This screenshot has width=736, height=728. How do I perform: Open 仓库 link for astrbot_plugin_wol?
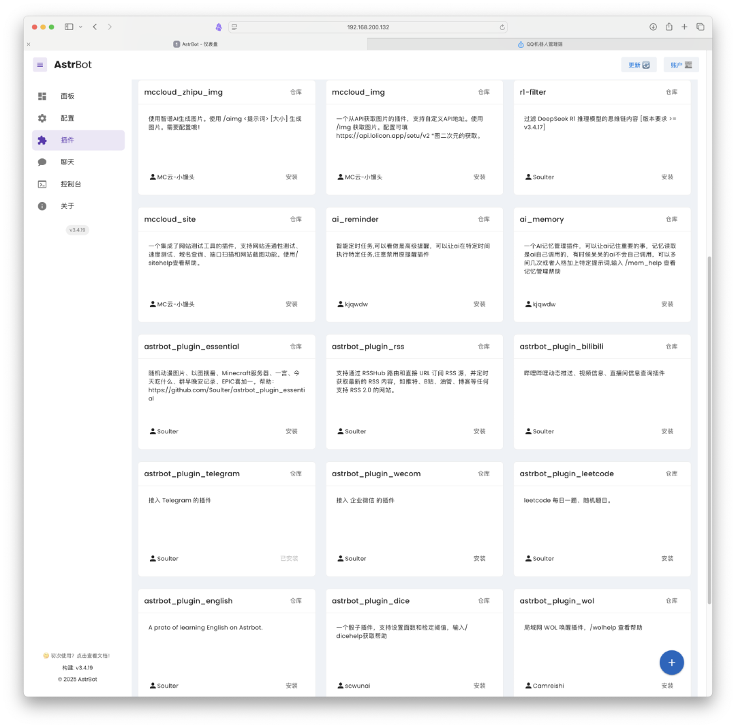pyautogui.click(x=671, y=601)
